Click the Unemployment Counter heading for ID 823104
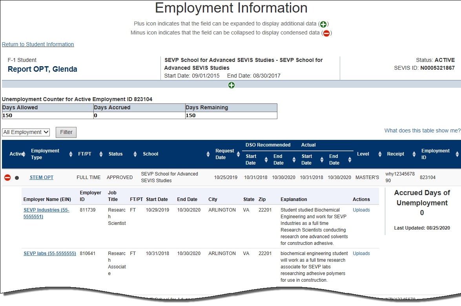This screenshot has height=306, width=461. [77, 99]
